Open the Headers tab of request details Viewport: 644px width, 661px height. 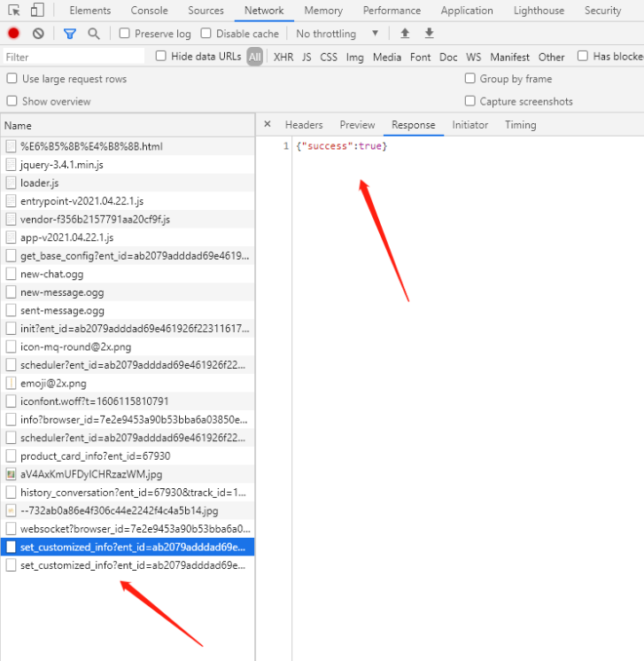[304, 125]
